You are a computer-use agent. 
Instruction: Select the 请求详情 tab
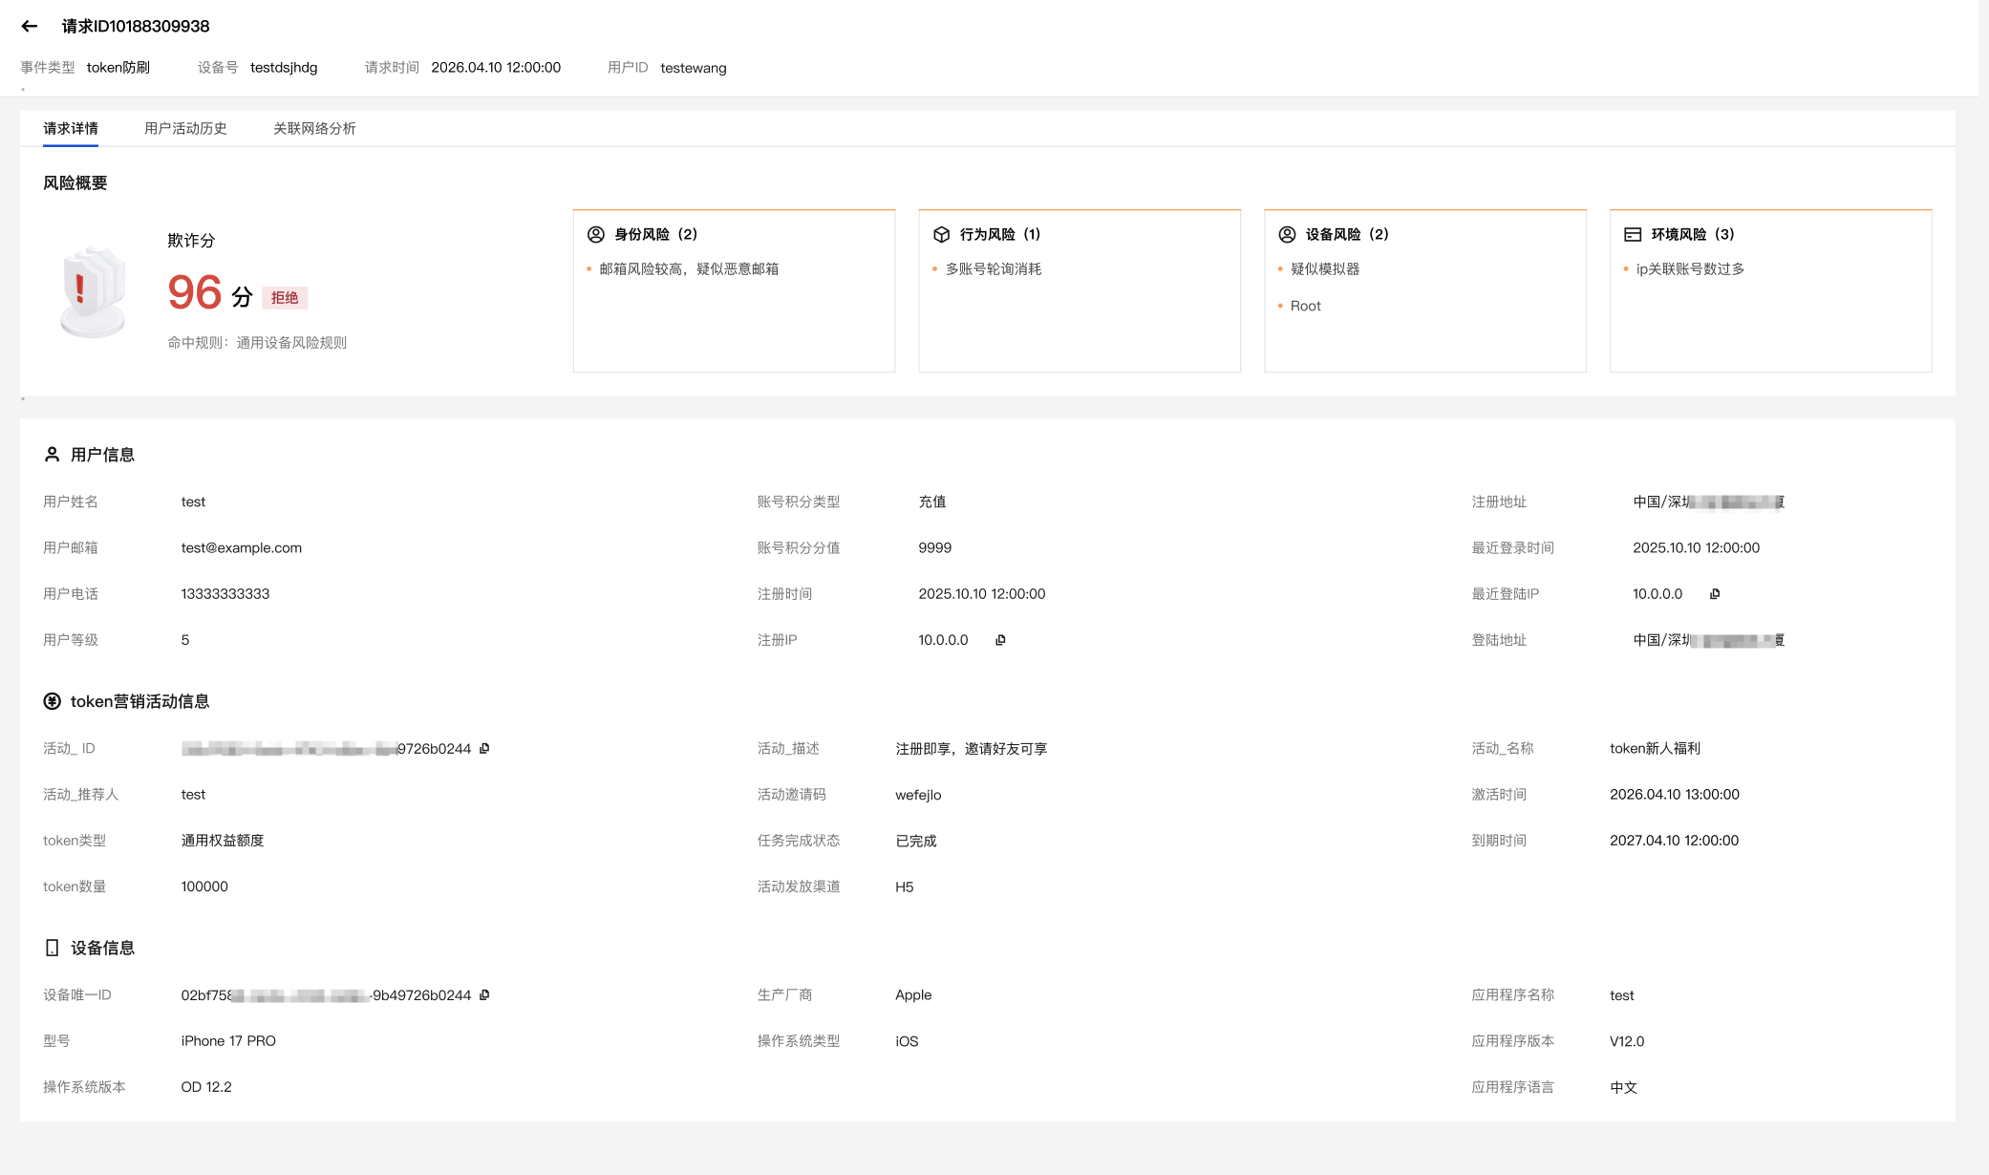[71, 128]
